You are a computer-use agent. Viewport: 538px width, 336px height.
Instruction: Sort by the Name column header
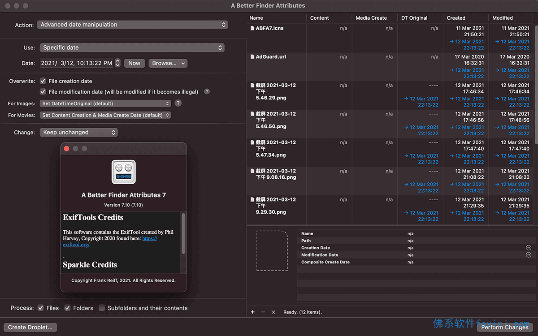click(256, 18)
